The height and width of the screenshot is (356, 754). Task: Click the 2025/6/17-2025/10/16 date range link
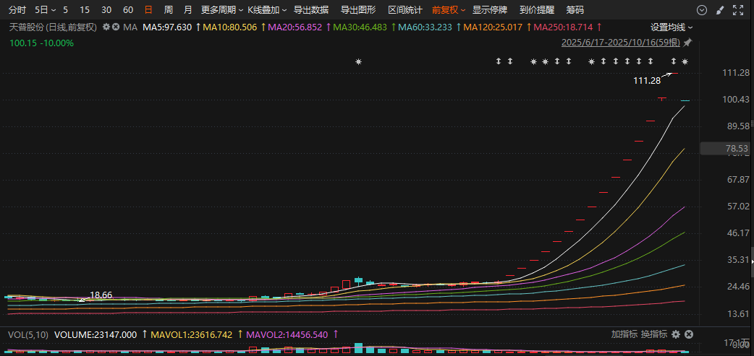621,43
